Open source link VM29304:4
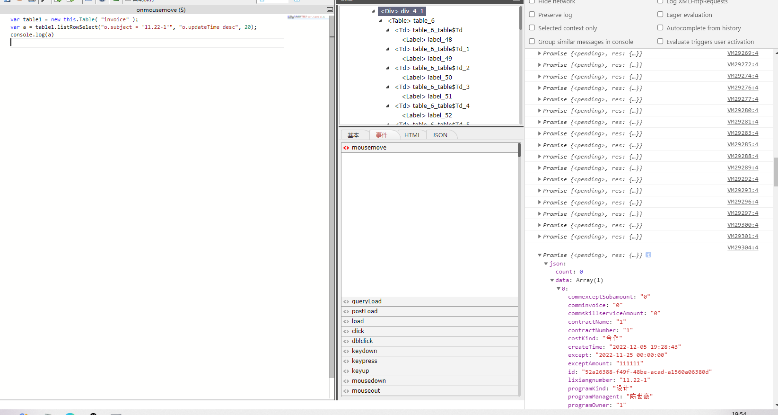Image resolution: width=778 pixels, height=415 pixels. click(x=743, y=247)
